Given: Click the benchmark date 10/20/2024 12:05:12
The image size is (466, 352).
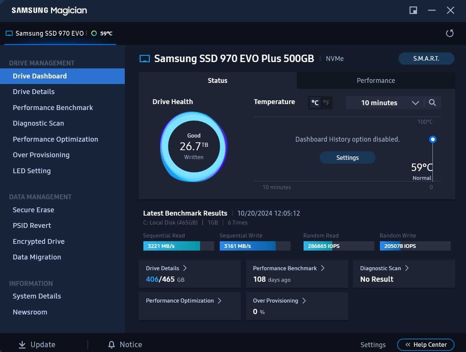Looking at the screenshot, I should point(269,213).
